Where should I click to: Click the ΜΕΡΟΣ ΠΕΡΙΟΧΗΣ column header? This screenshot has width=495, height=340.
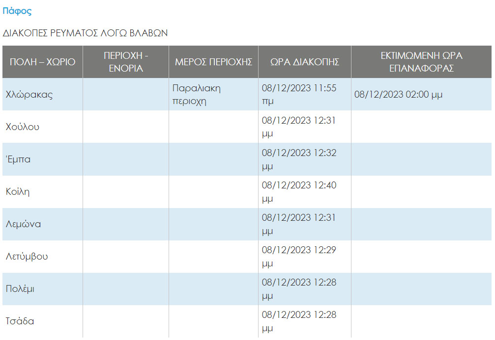(x=213, y=62)
